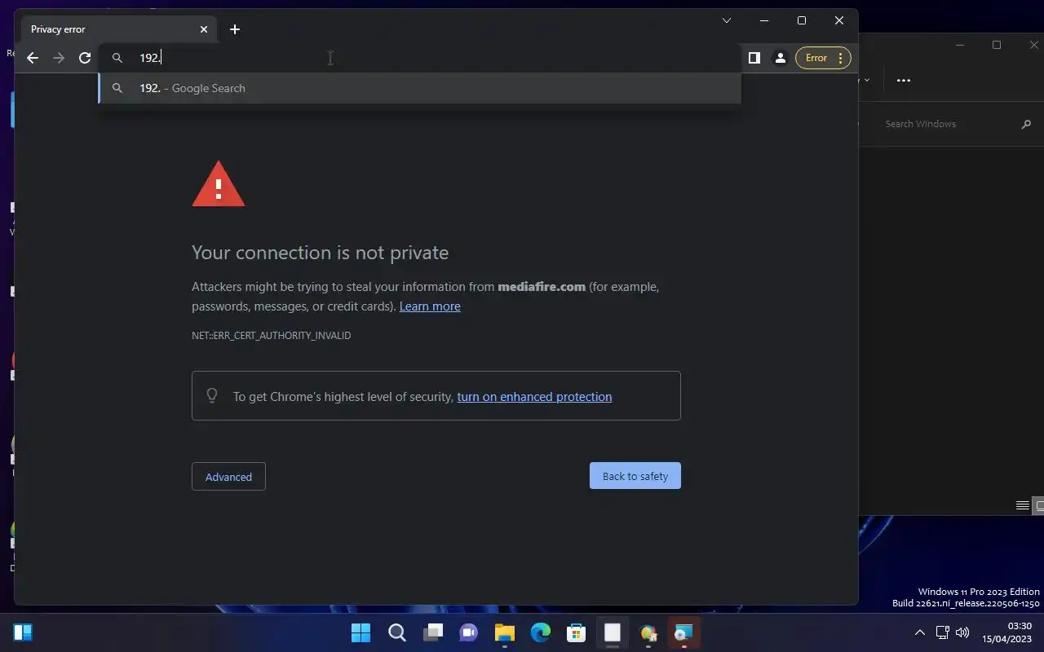Viewport: 1044px width, 652px height.
Task: Open the Chrome profile avatar icon
Action: coord(781,58)
